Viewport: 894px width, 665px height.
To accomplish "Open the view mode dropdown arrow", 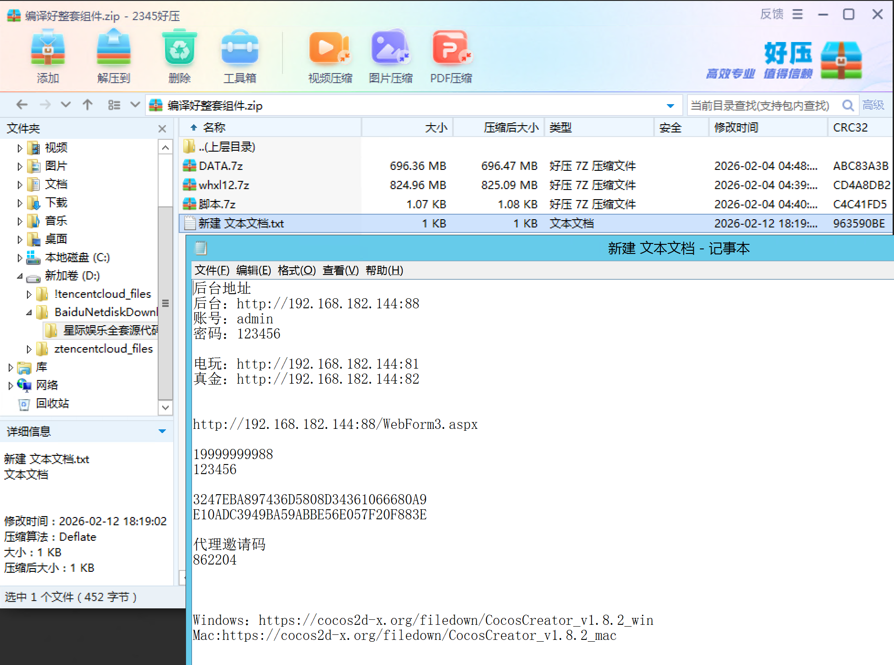I will coord(135,105).
